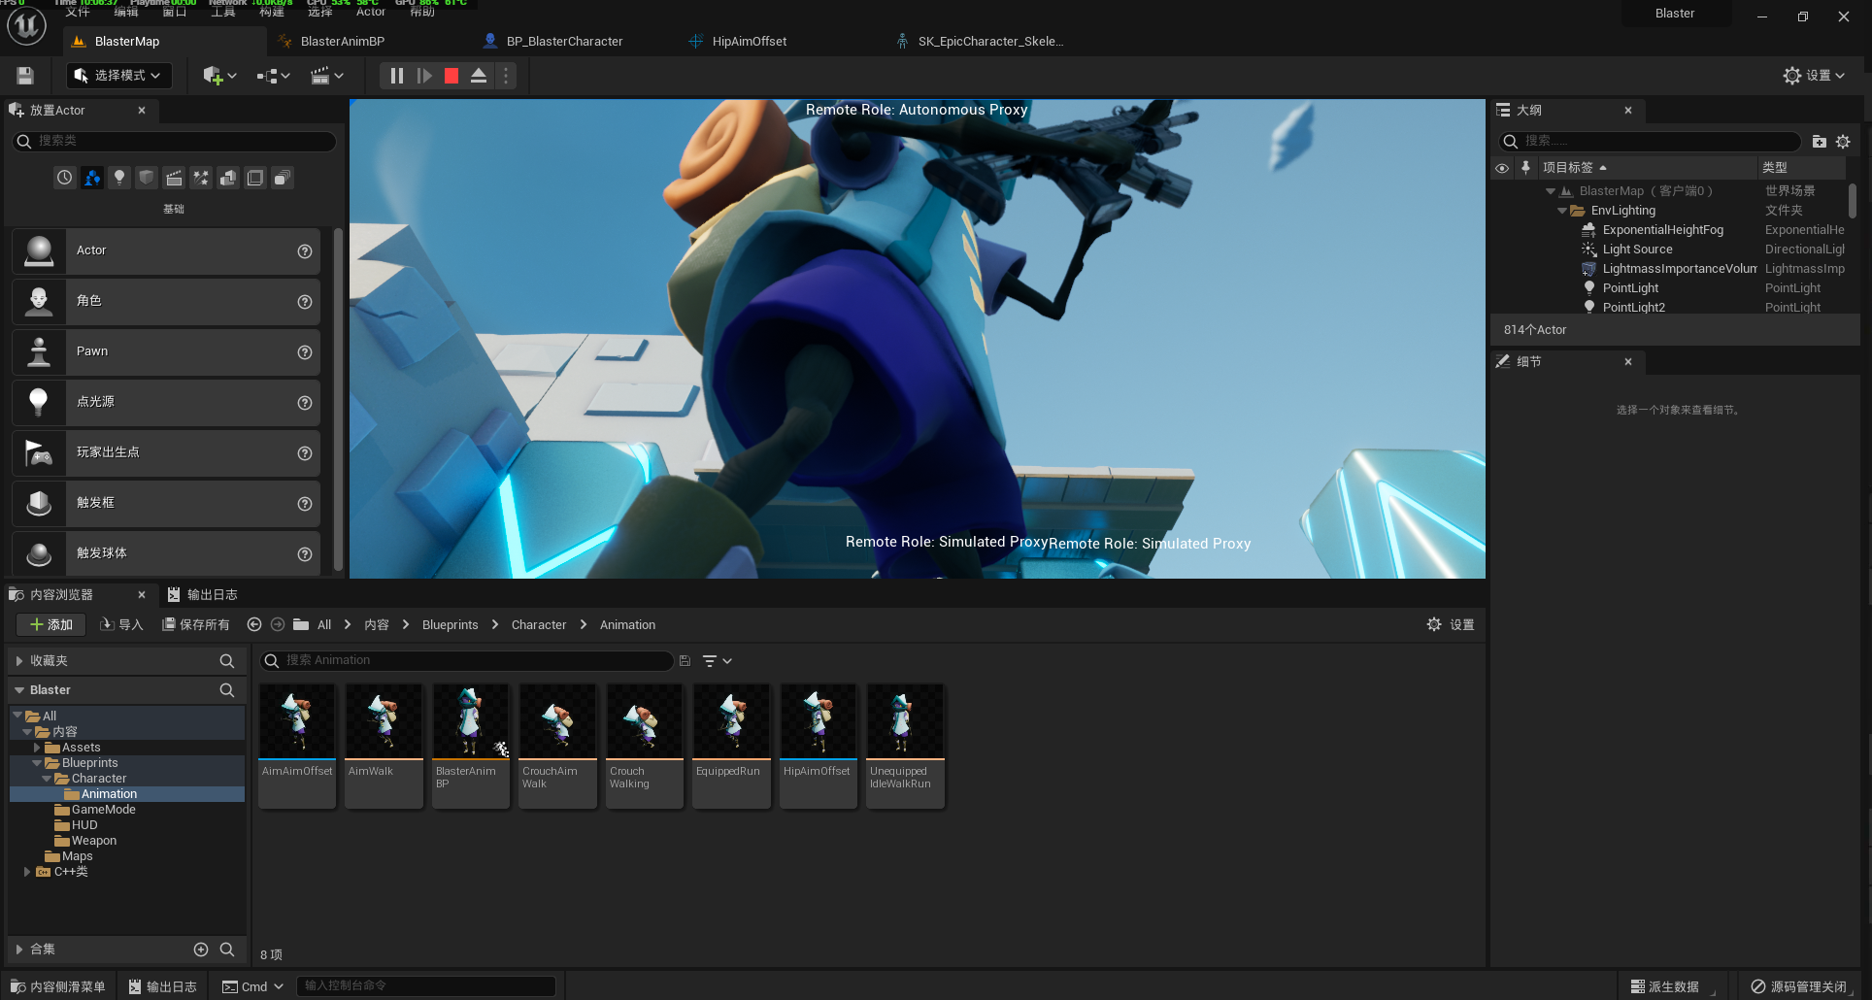Select the All Classes category icon
Screen dimensions: 1872x1000
tap(283, 178)
